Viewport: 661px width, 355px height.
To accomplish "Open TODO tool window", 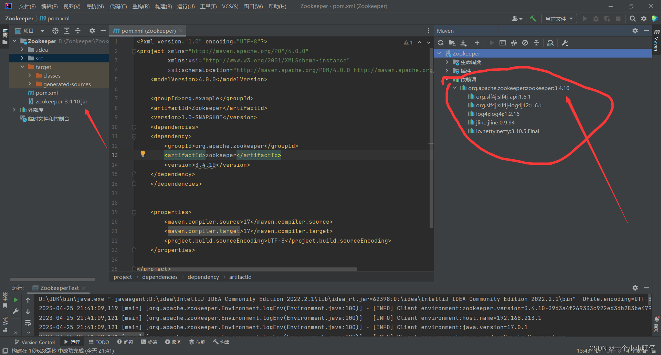I will (x=99, y=342).
